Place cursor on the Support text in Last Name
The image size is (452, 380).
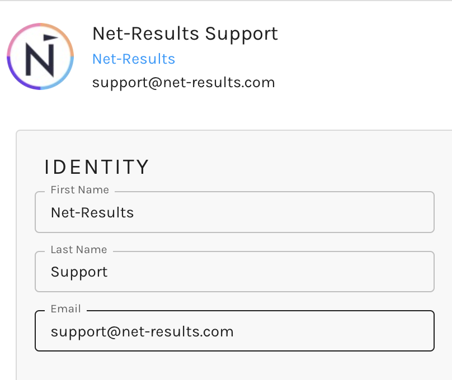(79, 272)
